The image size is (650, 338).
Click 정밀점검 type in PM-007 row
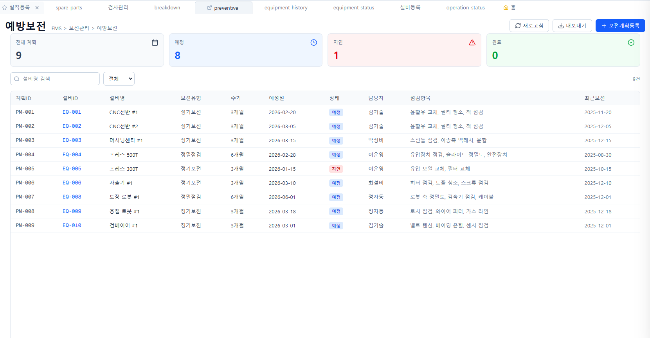(191, 197)
